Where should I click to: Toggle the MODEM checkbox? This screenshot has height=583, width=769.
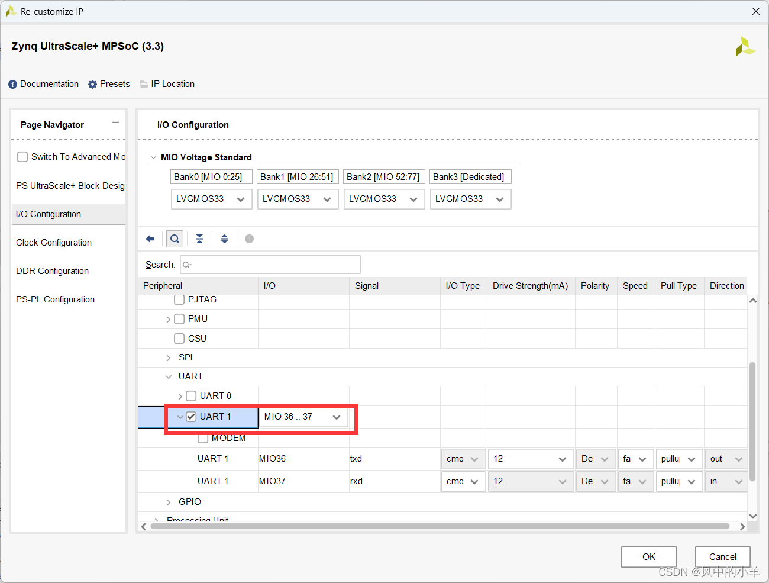click(203, 438)
